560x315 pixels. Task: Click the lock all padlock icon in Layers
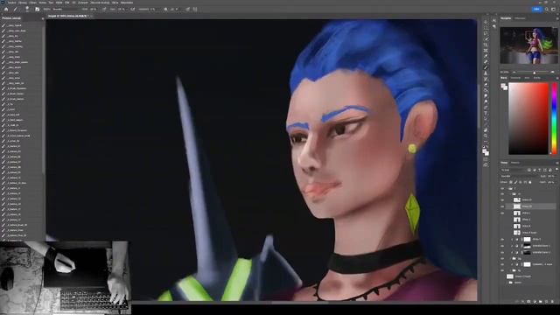click(x=530, y=182)
